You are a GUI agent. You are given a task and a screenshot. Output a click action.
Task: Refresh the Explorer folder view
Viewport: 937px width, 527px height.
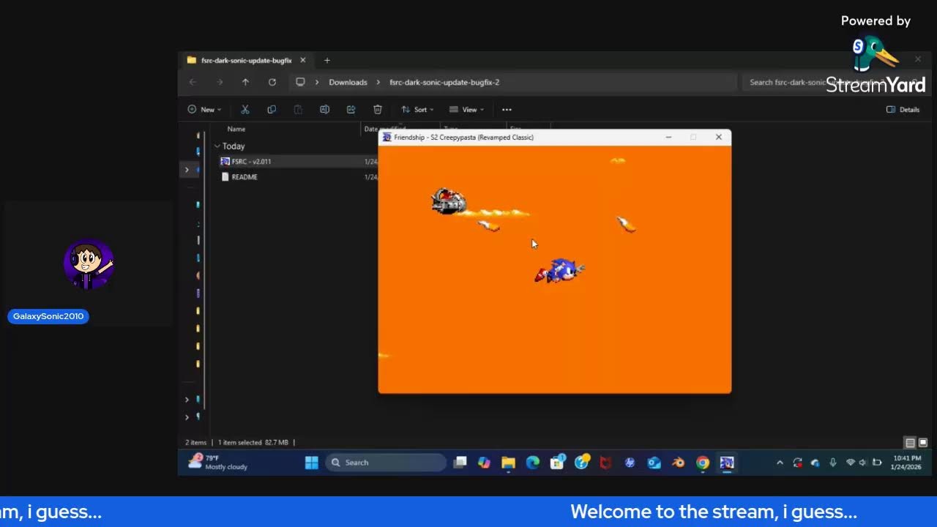click(272, 82)
